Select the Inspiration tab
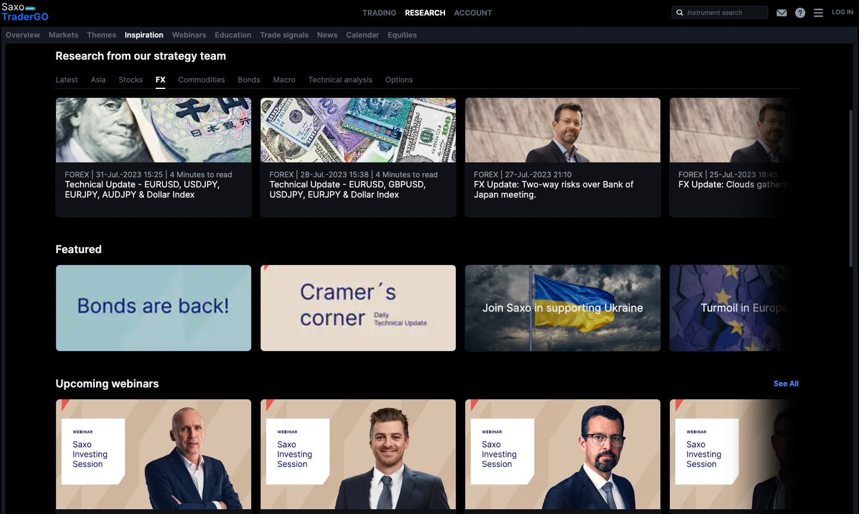Screen dimensions: 859x514 pyautogui.click(x=144, y=35)
